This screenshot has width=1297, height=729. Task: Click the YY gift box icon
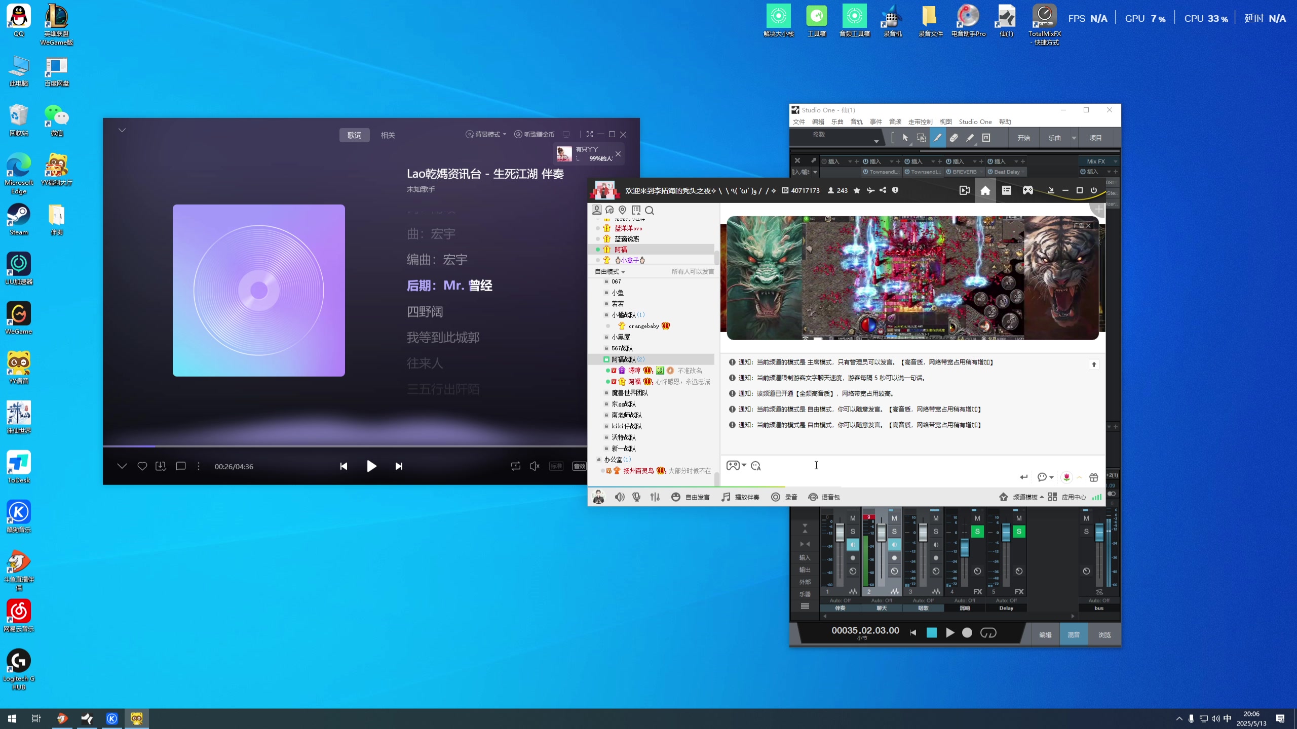click(1093, 477)
